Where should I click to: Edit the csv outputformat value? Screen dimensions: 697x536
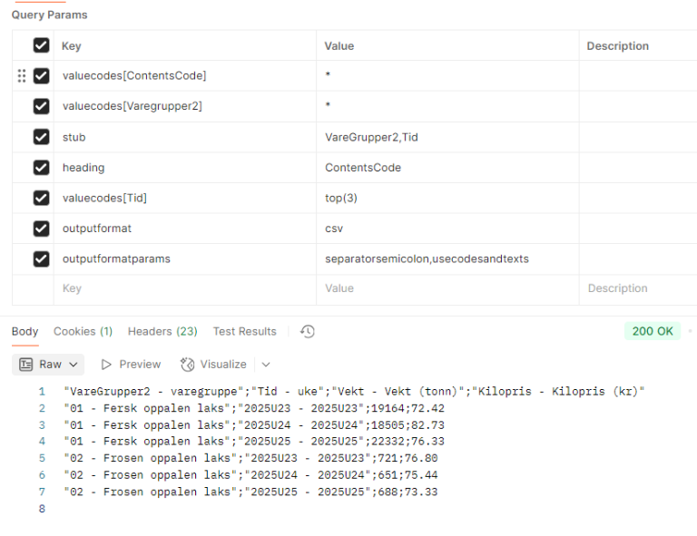tap(451, 229)
